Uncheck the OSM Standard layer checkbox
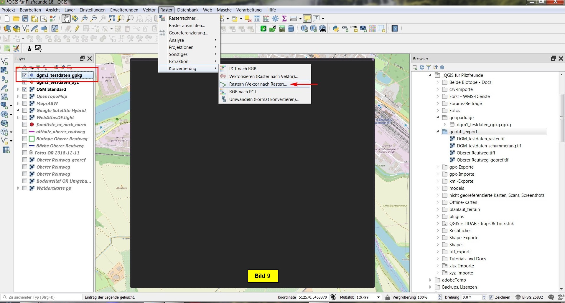The height and width of the screenshot is (303, 565). click(x=25, y=89)
